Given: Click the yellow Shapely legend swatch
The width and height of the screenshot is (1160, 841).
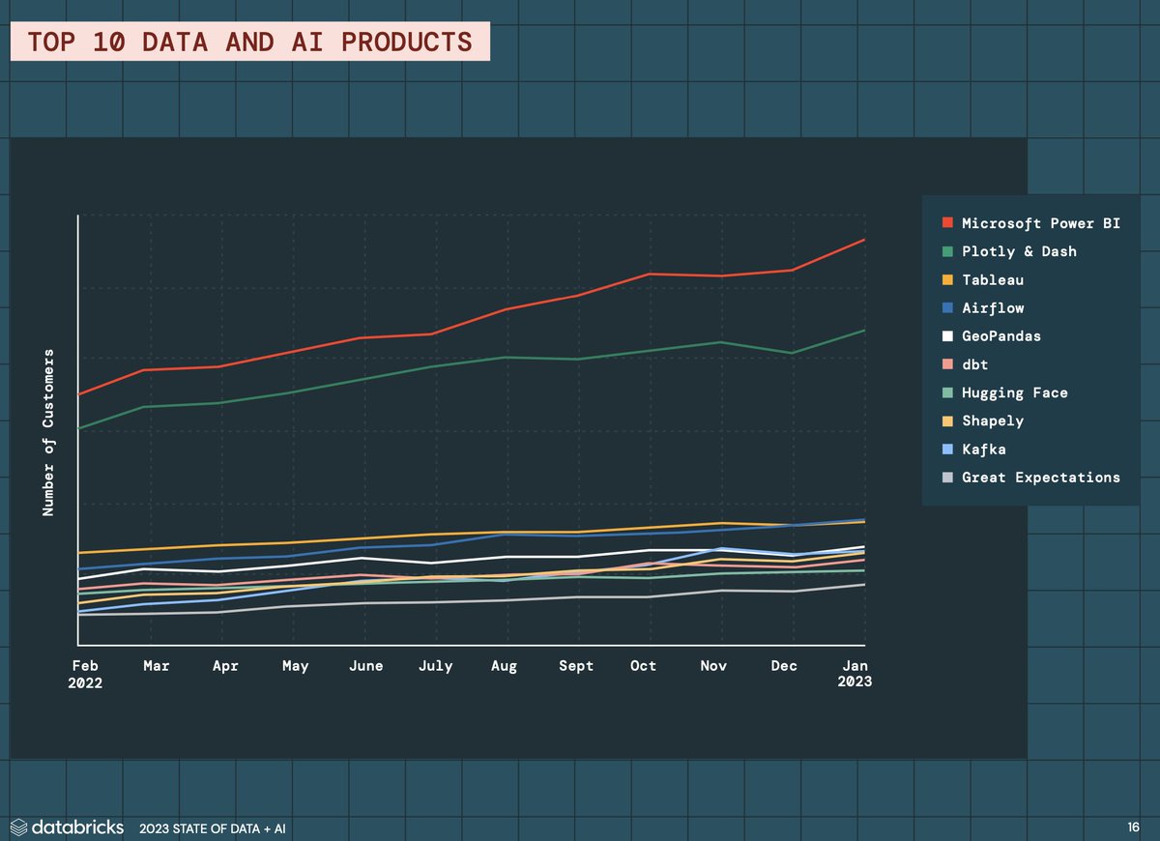Looking at the screenshot, I should 948,421.
